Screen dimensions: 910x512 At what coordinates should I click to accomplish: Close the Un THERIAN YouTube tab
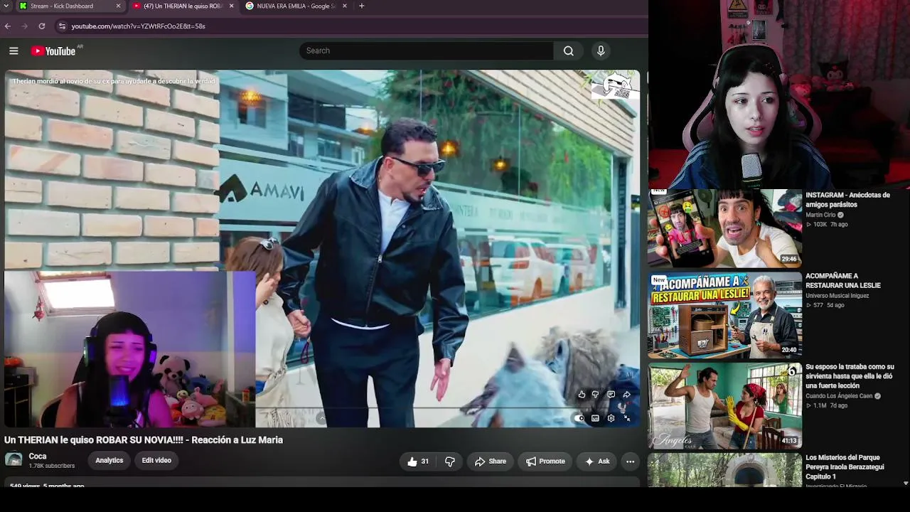tap(231, 6)
